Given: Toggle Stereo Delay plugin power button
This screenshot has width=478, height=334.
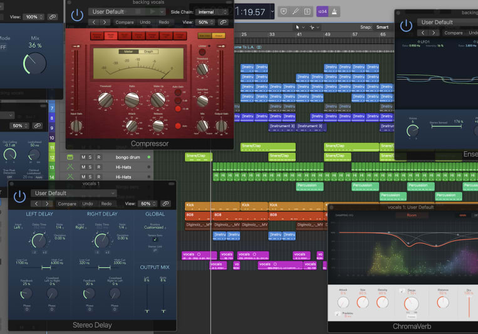Looking at the screenshot, I should click(19, 196).
